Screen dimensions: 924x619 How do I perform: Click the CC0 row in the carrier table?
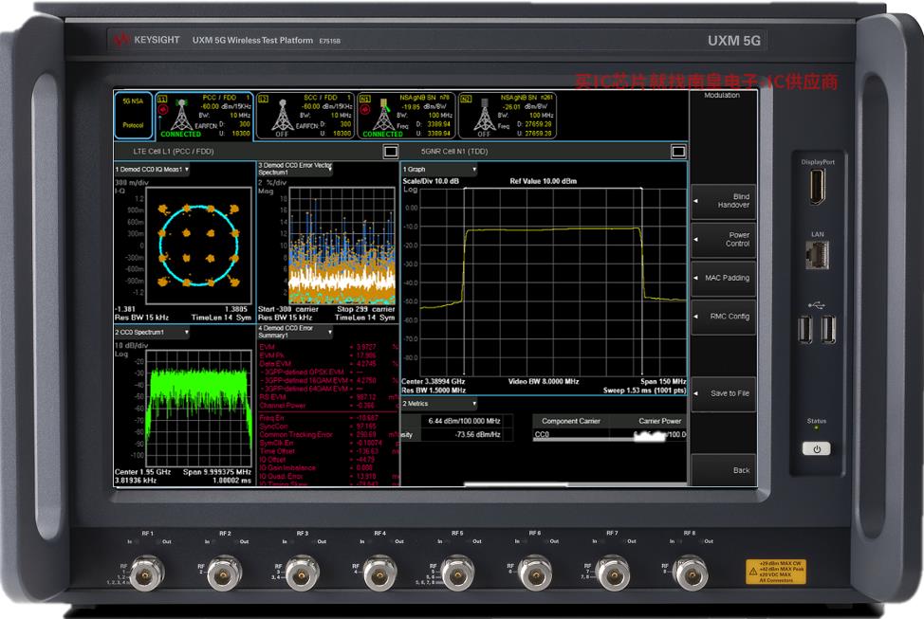(609, 435)
